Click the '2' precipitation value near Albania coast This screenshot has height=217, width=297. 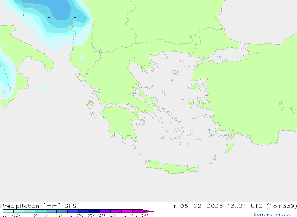click(75, 18)
